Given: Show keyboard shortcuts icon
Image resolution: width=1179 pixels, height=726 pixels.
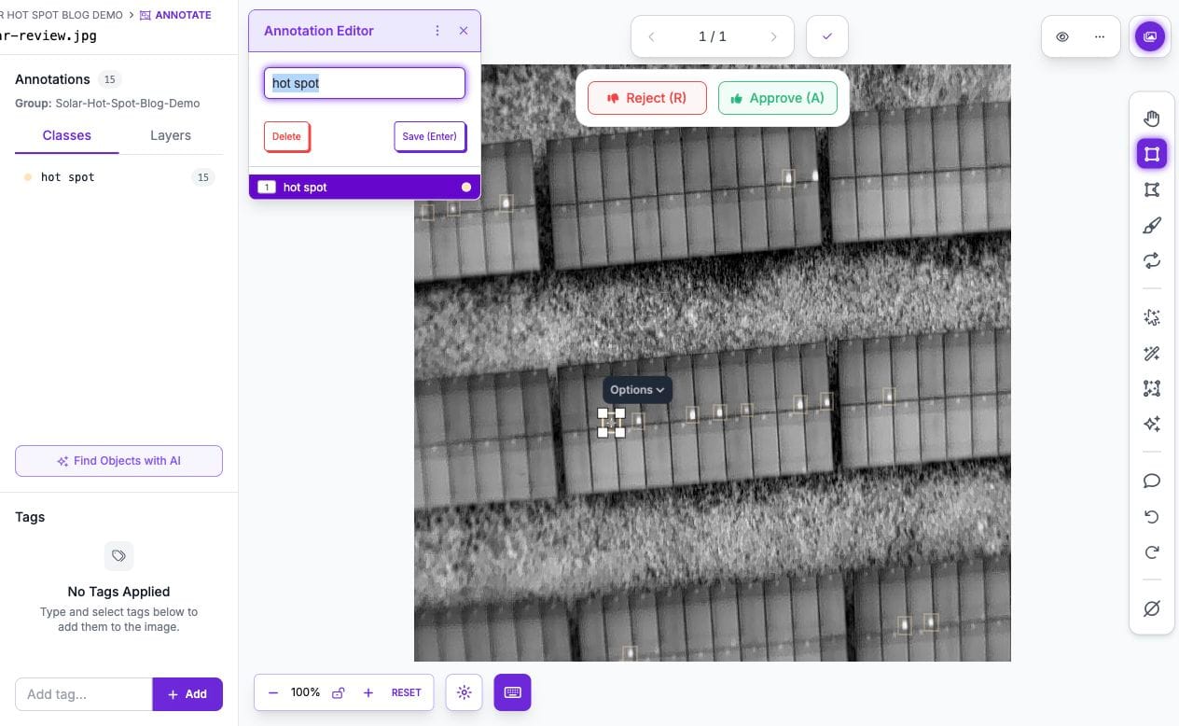Looking at the screenshot, I should point(512,692).
